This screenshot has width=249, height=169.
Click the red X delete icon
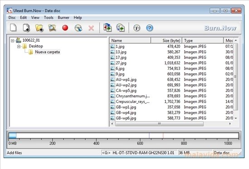pyautogui.click(x=91, y=28)
